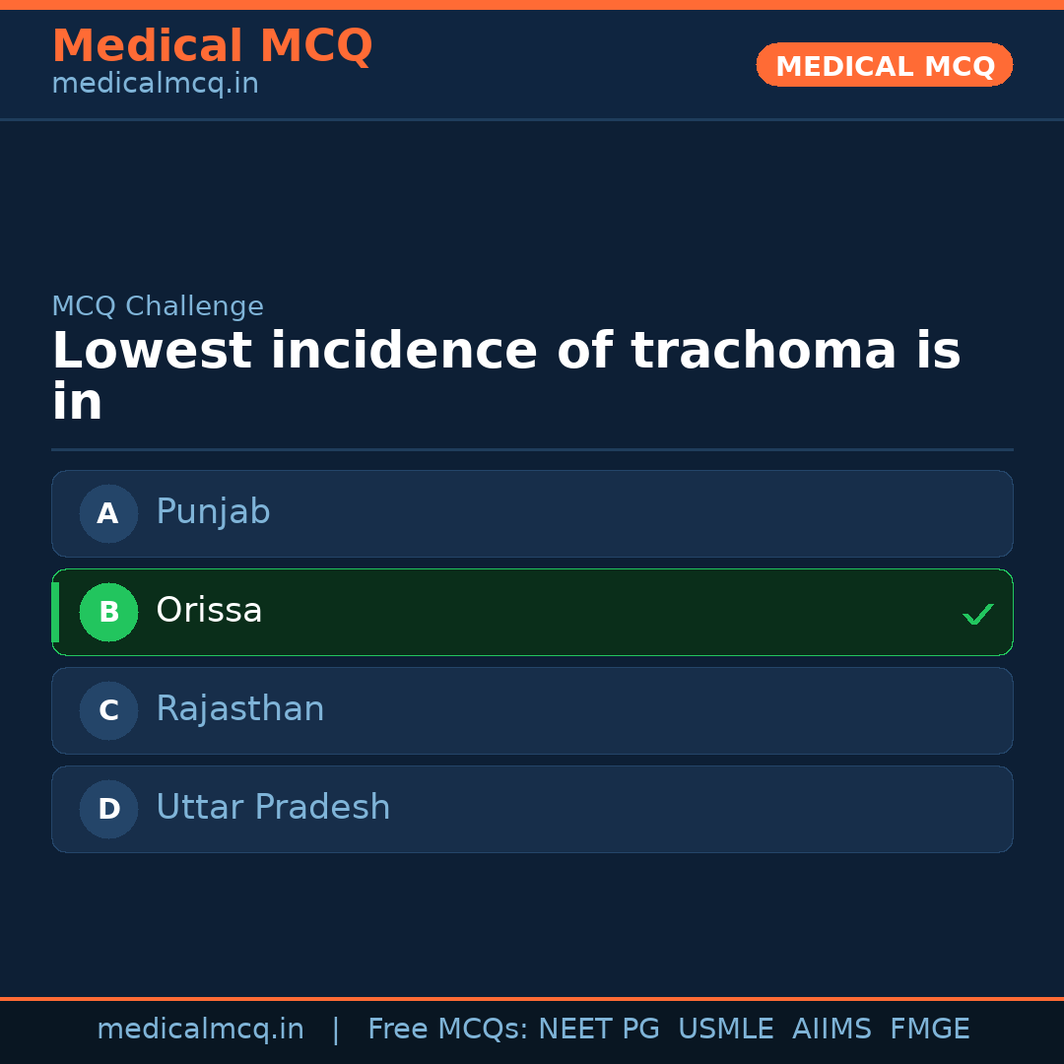The image size is (1064, 1064).
Task: Click the orange MEDICAL MCQ badge
Action: click(x=884, y=65)
